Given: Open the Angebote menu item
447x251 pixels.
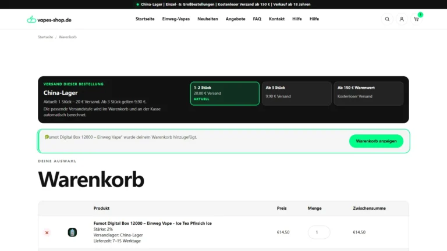Looking at the screenshot, I should 236,19.
